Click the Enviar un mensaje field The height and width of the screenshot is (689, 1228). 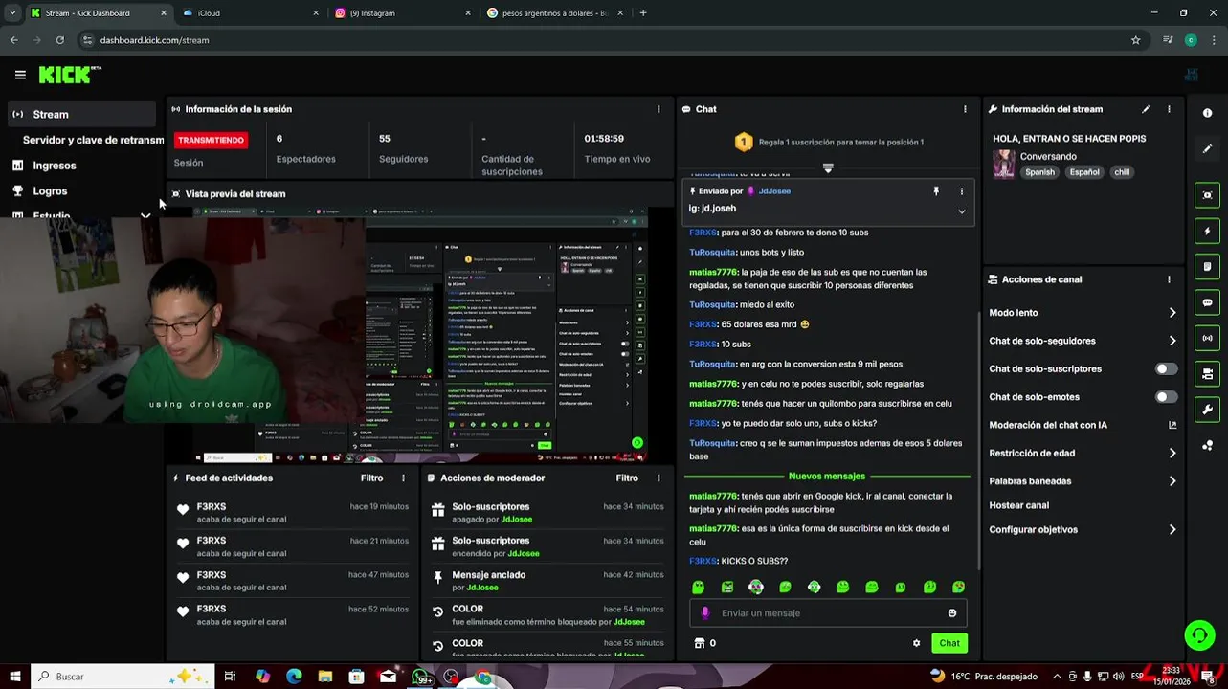(x=829, y=613)
